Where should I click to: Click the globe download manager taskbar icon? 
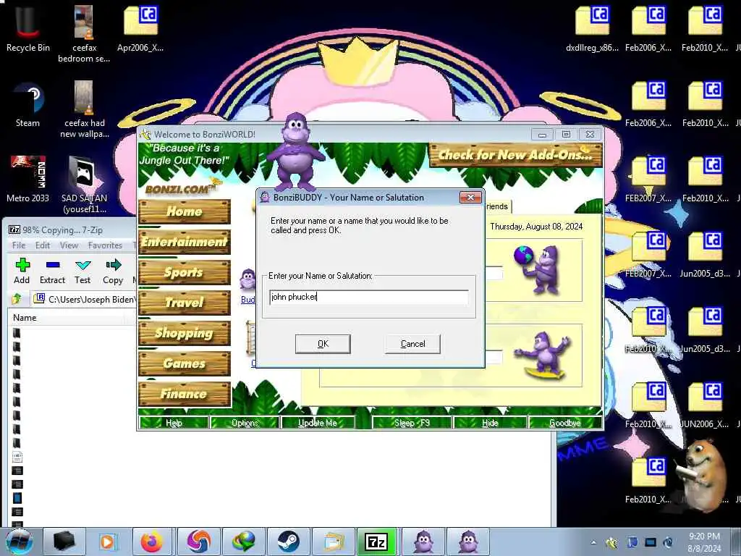243,542
